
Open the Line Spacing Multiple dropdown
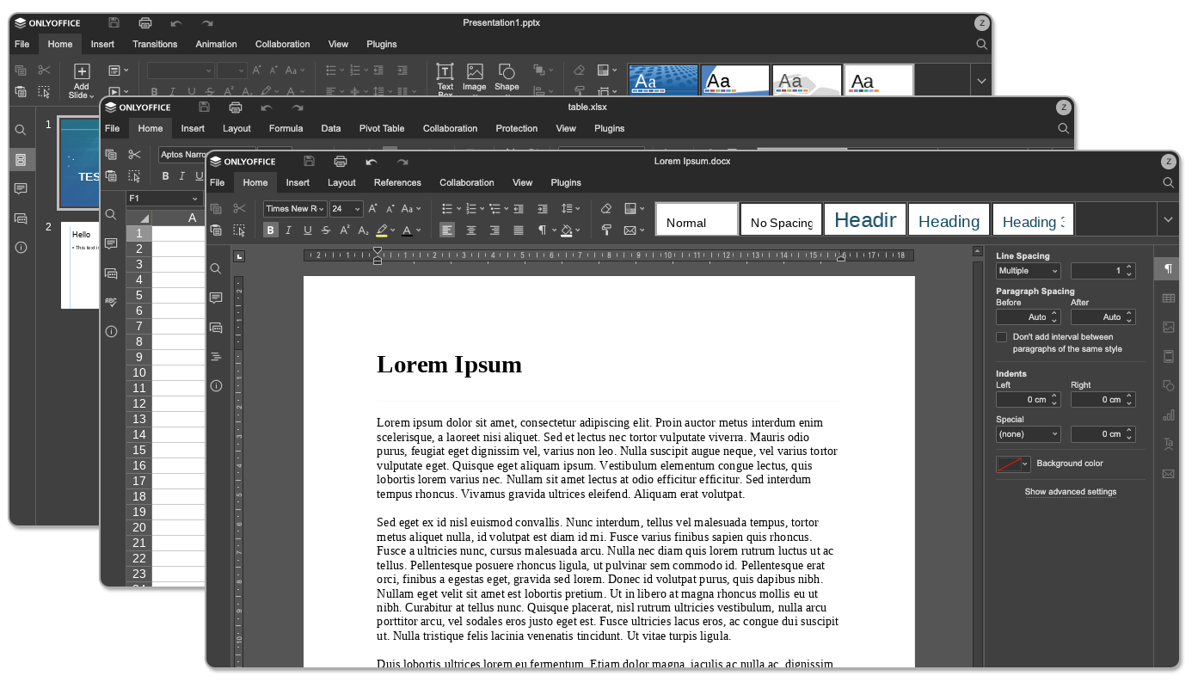click(1028, 271)
